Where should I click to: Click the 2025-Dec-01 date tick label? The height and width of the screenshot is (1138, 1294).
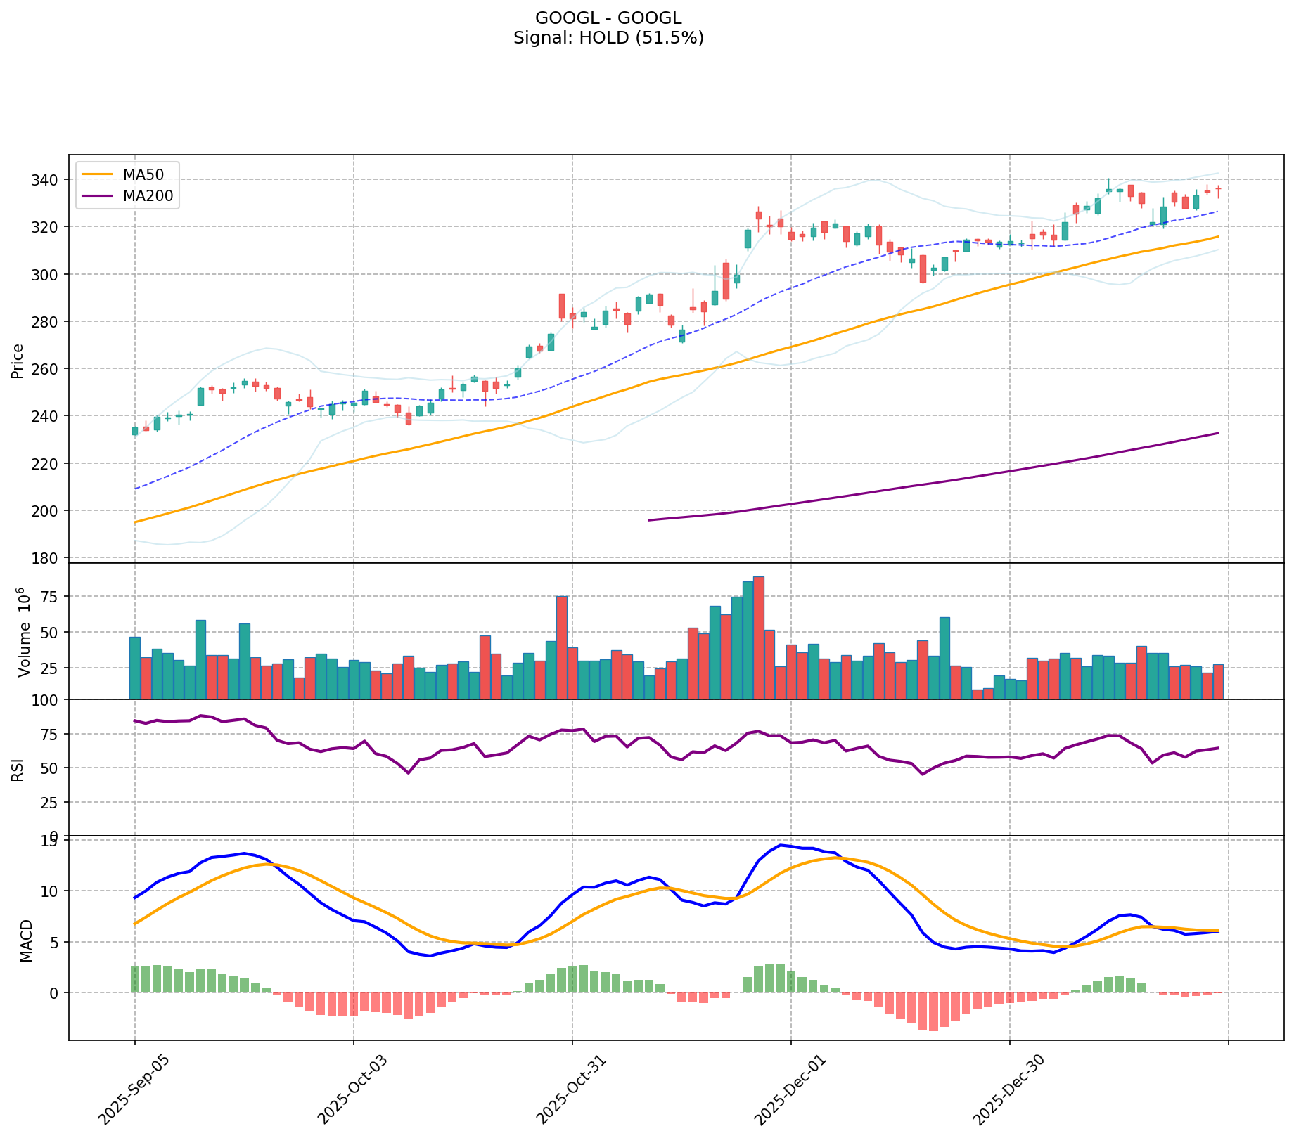pos(783,1089)
